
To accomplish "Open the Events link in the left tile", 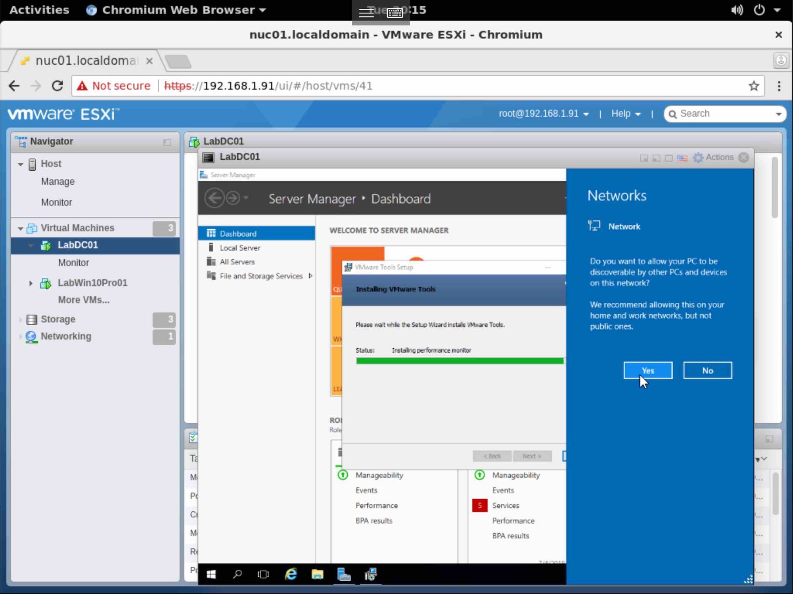I will coord(366,490).
